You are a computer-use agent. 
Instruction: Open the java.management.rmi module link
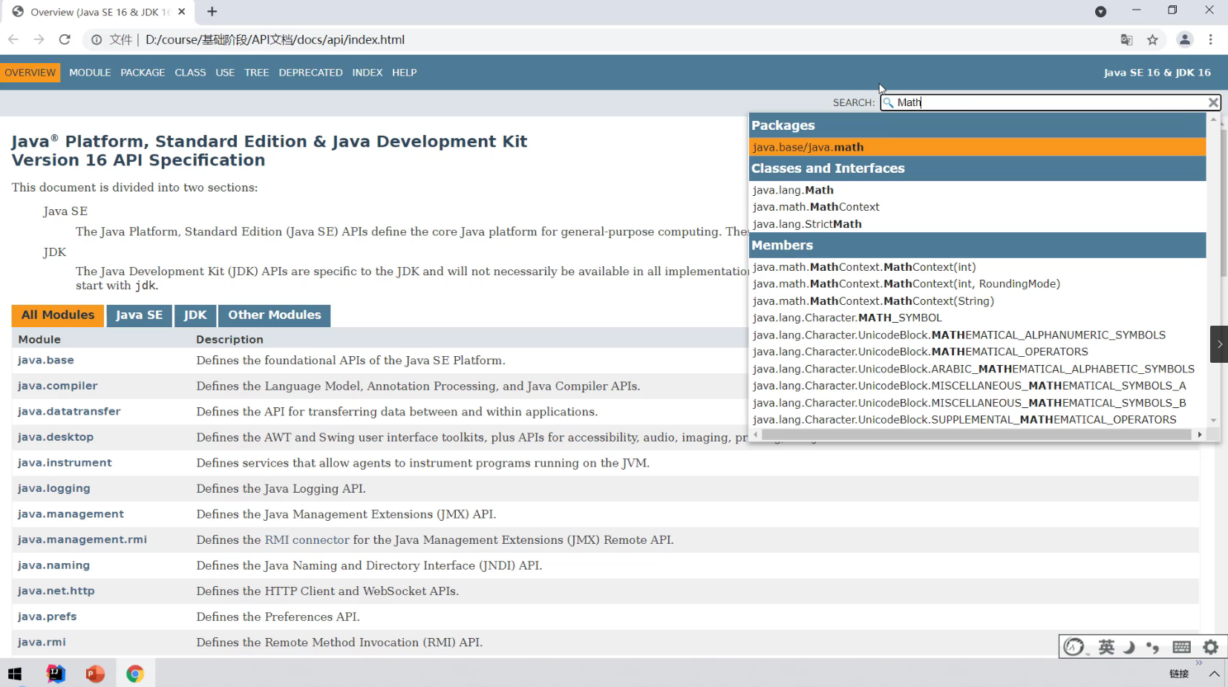coord(82,539)
